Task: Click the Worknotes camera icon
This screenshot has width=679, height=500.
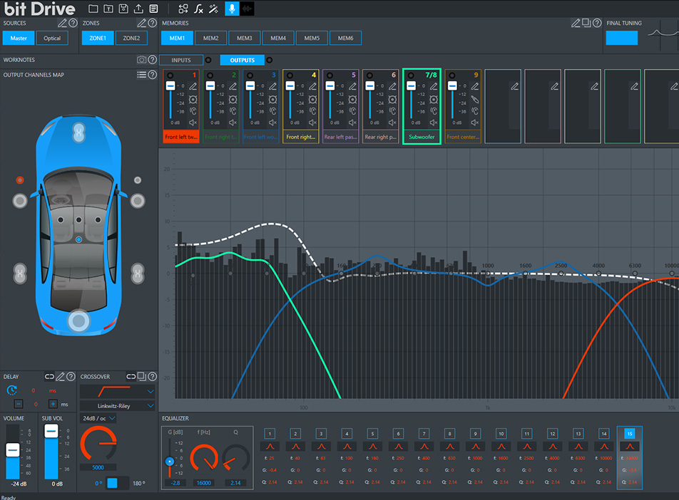Action: (142, 60)
